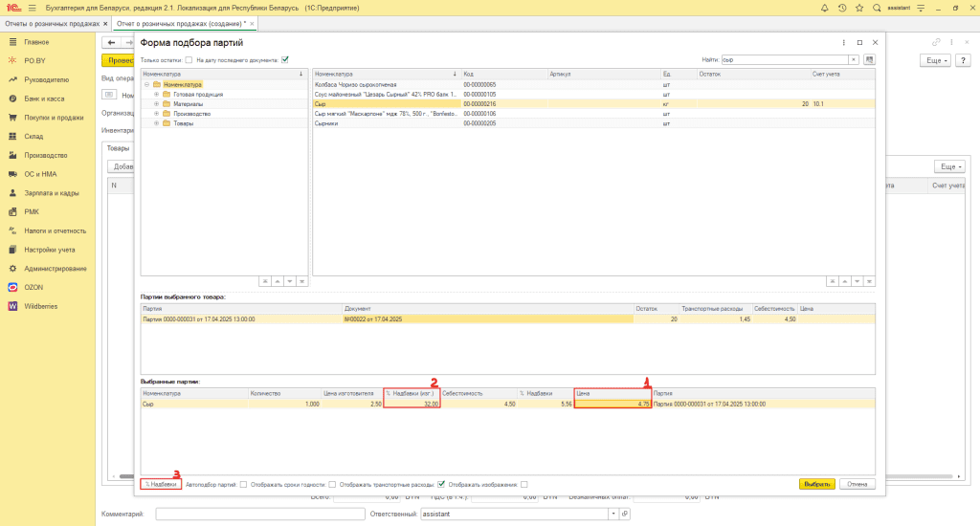Image resolution: width=980 pixels, height=526 pixels.
Task: Clear the Найти search field
Action: [x=853, y=60]
